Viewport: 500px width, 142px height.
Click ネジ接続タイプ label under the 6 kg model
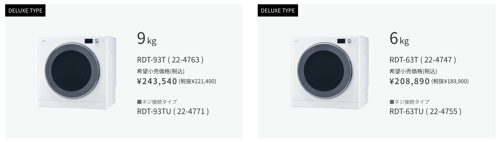[x=410, y=102]
